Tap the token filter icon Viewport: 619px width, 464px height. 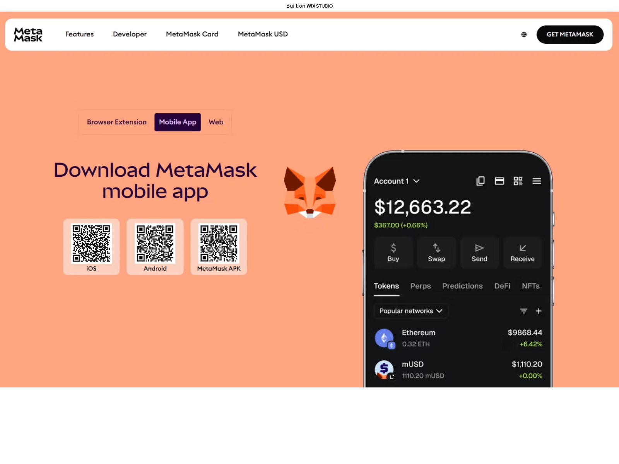tap(523, 311)
